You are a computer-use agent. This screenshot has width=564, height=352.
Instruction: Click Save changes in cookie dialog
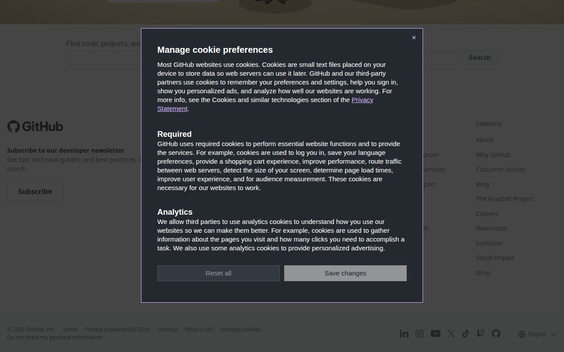coord(345,273)
